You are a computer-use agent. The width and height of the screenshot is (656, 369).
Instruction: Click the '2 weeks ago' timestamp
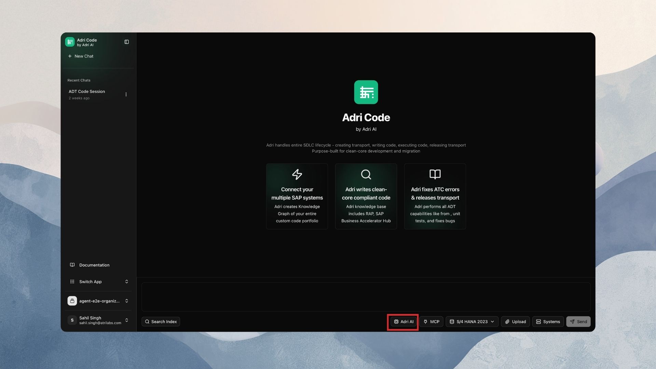(79, 98)
